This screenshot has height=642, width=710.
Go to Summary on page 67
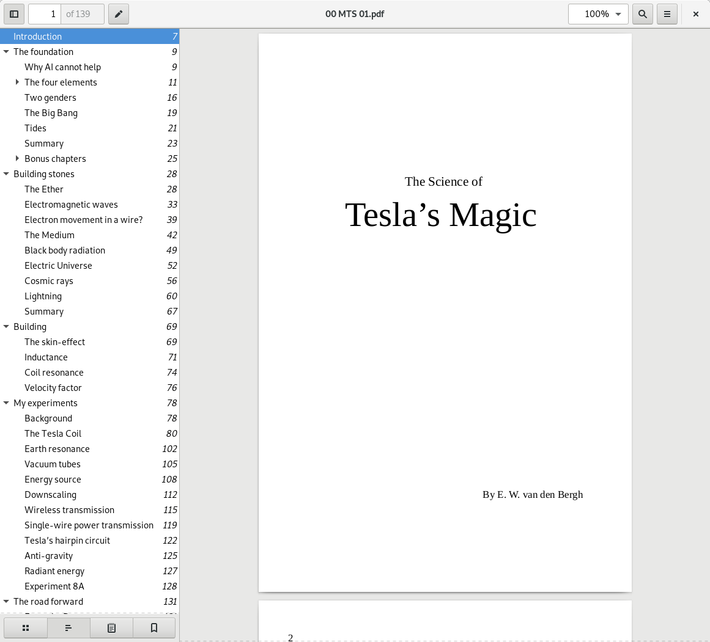pos(90,312)
